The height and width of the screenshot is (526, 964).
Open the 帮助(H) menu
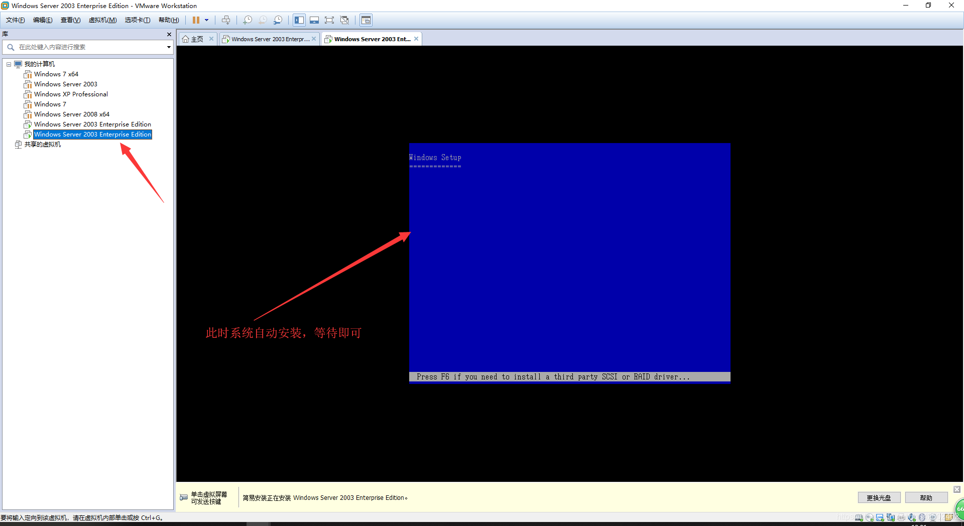pyautogui.click(x=169, y=20)
